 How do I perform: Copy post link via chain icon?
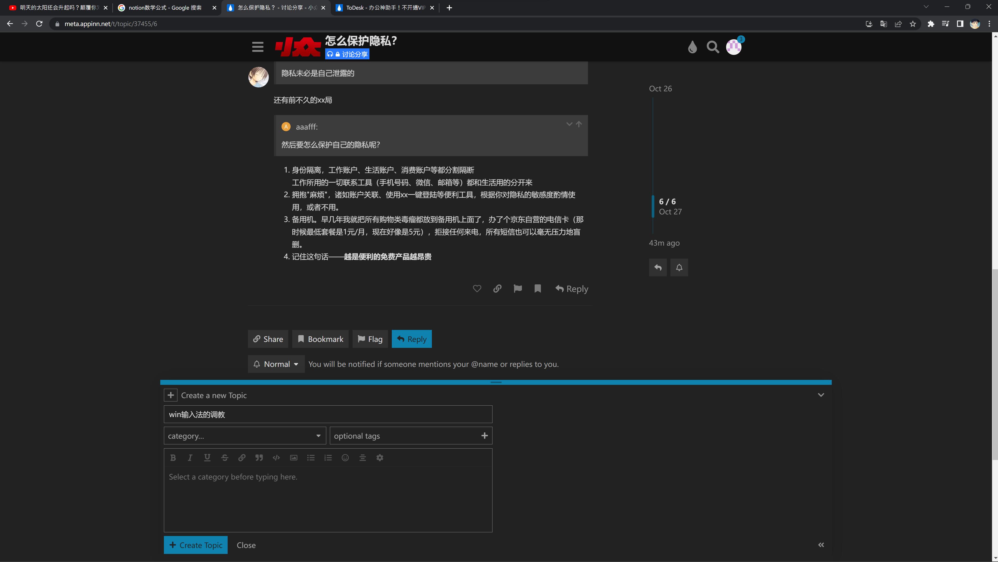[497, 289]
